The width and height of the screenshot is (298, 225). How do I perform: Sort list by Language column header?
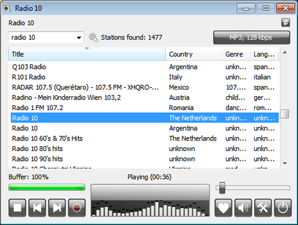pyautogui.click(x=264, y=54)
